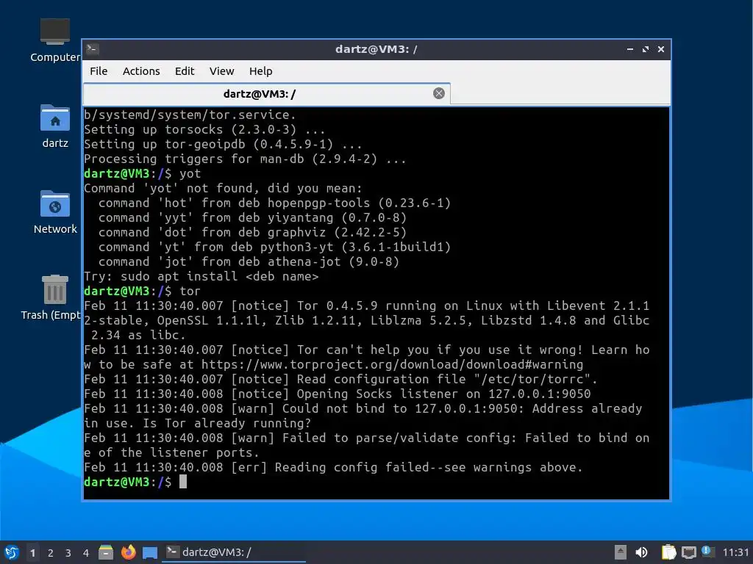Click the "command 'yt' from deb python3-yt" line
The height and width of the screenshot is (564, 753).
pyautogui.click(x=274, y=247)
